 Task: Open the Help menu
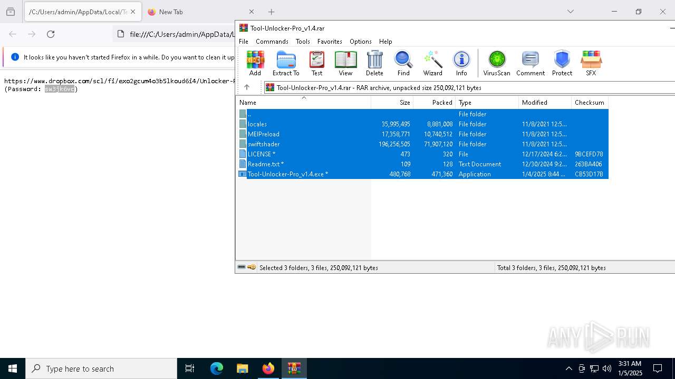pyautogui.click(x=385, y=41)
